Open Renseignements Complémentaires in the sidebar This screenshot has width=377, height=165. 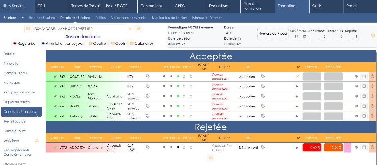point(17,153)
